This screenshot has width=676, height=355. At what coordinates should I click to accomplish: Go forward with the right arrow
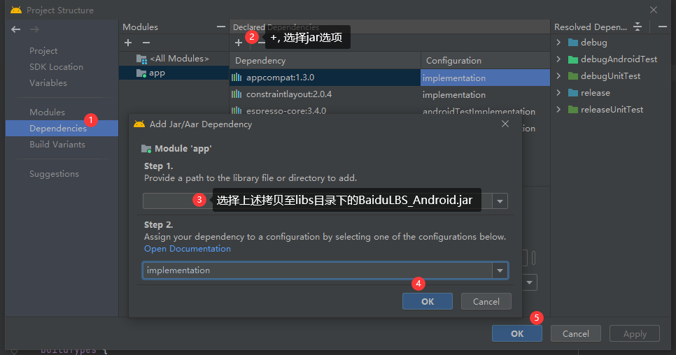[34, 29]
